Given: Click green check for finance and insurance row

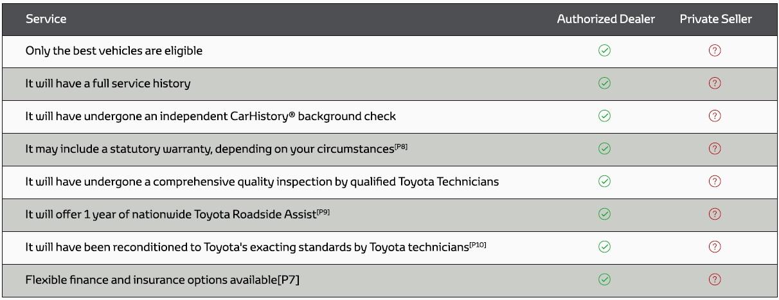Looking at the screenshot, I should click(604, 279).
